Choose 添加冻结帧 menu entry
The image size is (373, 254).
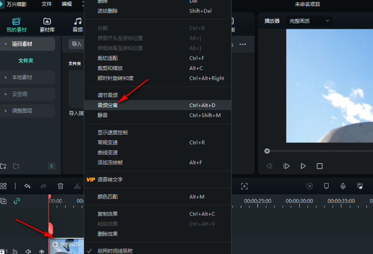click(x=157, y=163)
